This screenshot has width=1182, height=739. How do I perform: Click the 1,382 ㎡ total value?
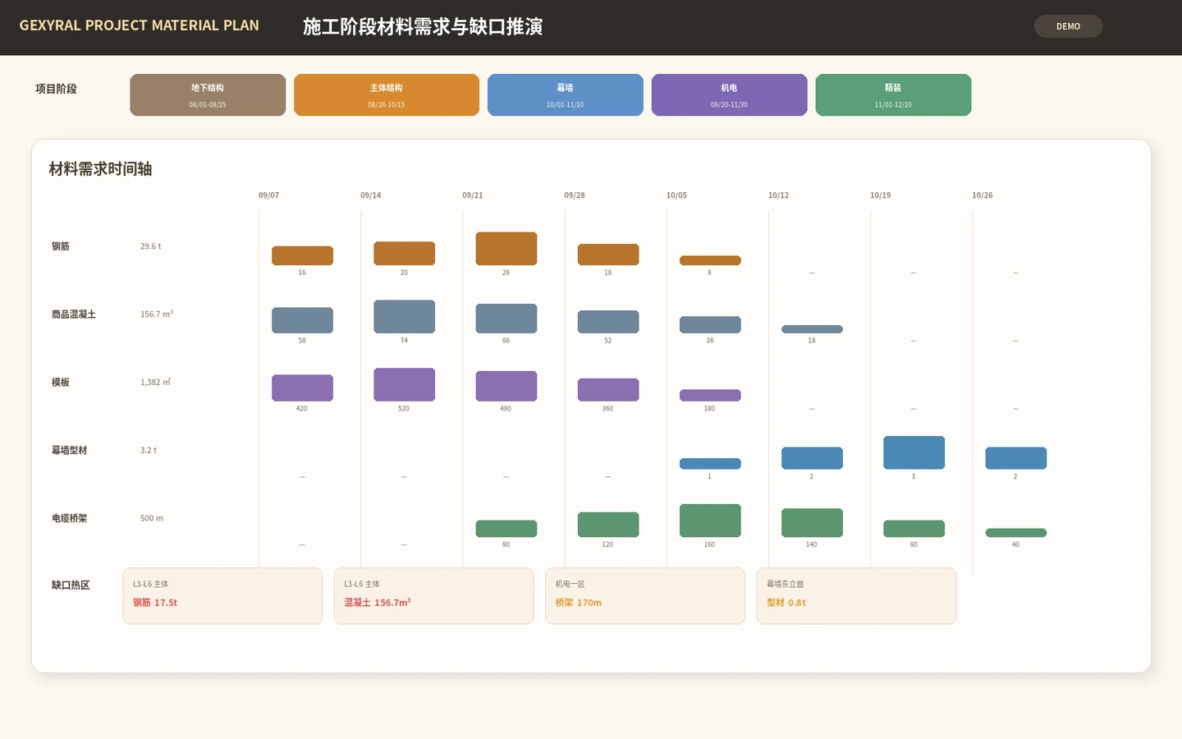[156, 383]
